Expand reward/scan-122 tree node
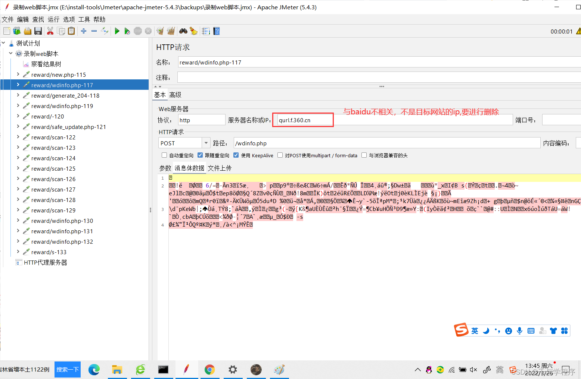This screenshot has height=379, width=581. (18, 137)
